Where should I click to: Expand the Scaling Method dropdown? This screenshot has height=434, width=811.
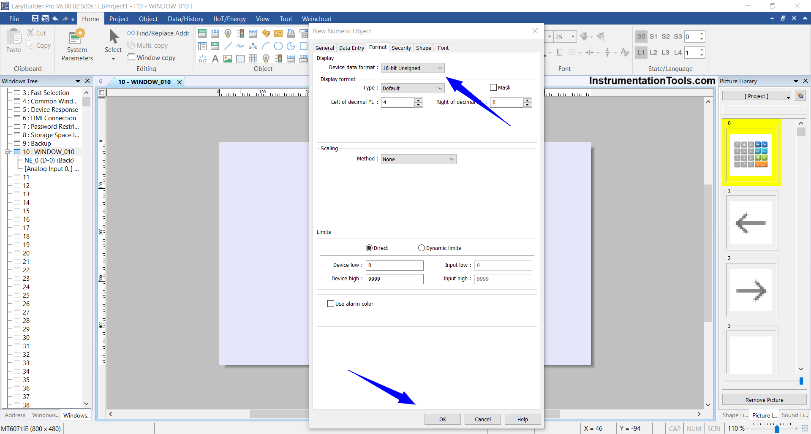pos(418,160)
